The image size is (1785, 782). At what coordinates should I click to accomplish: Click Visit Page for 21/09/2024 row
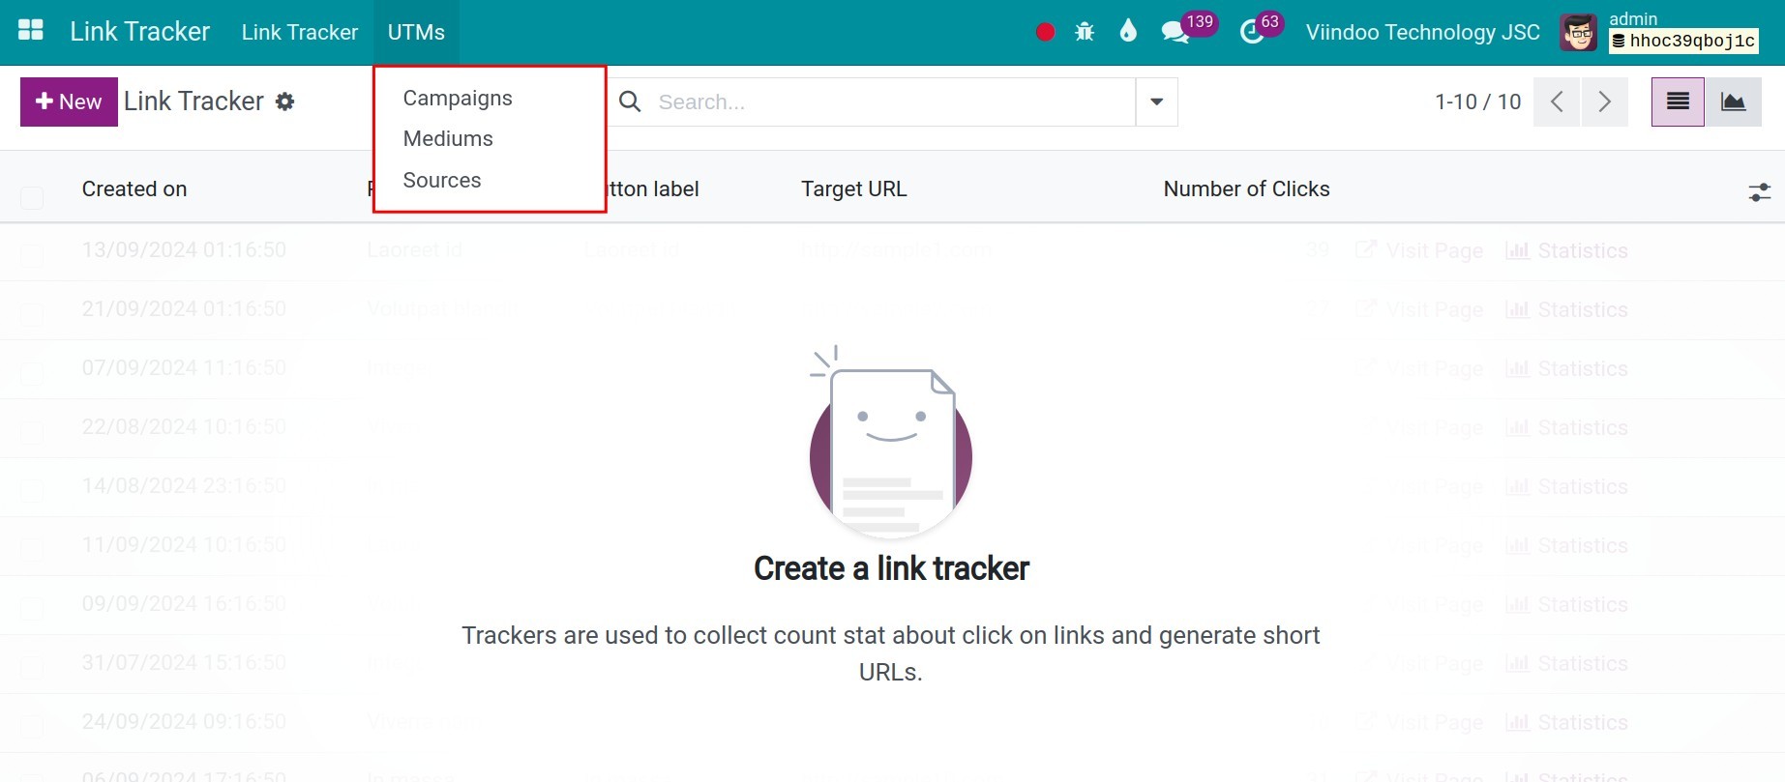tap(1419, 309)
